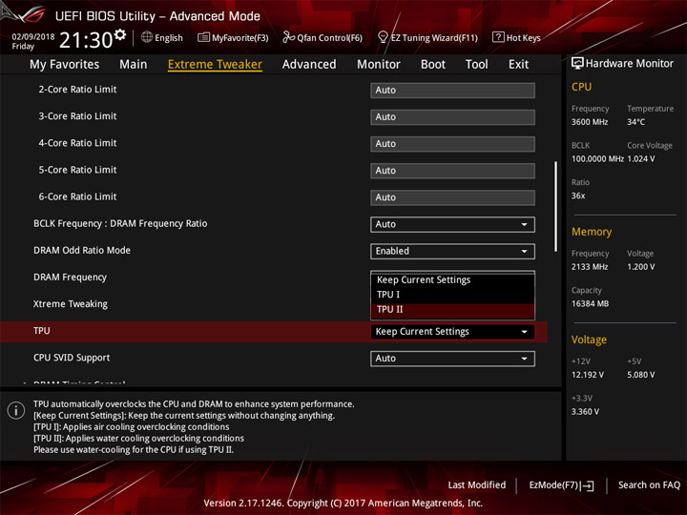
Task: Open the Advanced tab
Action: coord(309,65)
